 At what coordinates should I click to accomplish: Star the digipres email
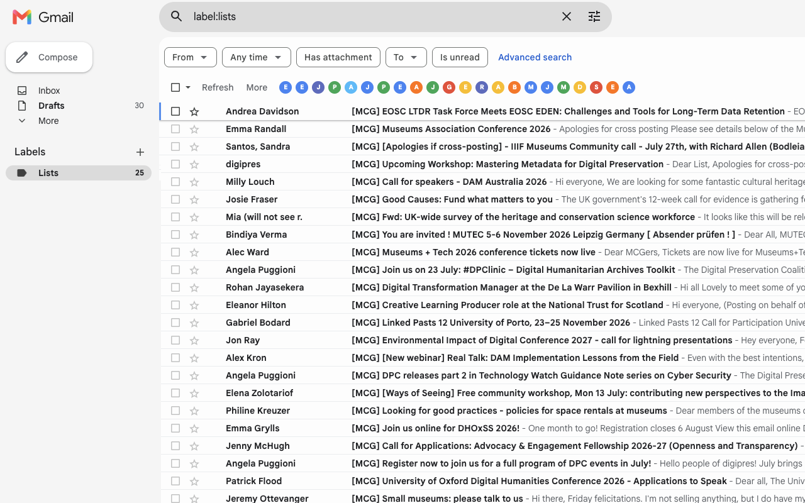[194, 164]
